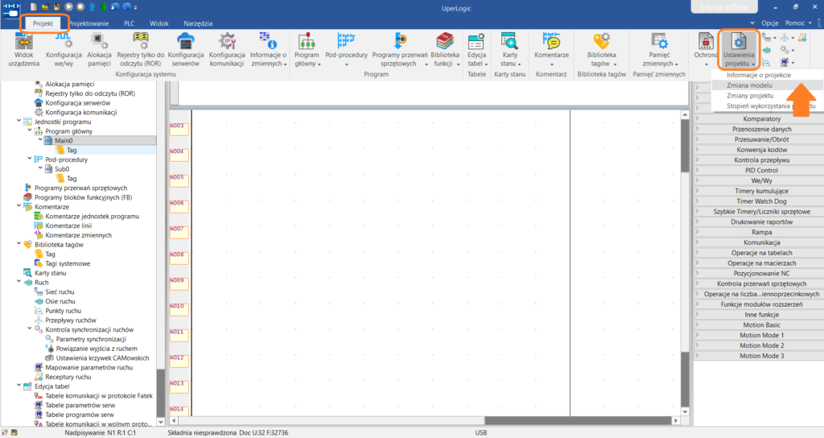The height and width of the screenshot is (438, 824).
Task: Switch to Projektowanie ribbon tab
Action: click(x=89, y=23)
